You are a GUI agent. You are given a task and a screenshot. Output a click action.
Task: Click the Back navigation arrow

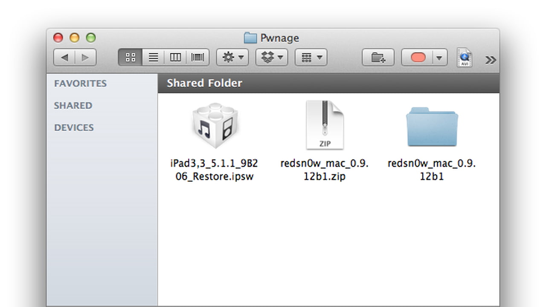tap(64, 58)
